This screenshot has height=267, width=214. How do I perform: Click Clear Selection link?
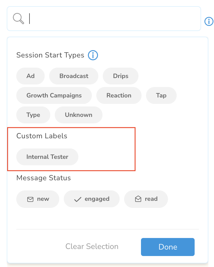click(x=92, y=246)
